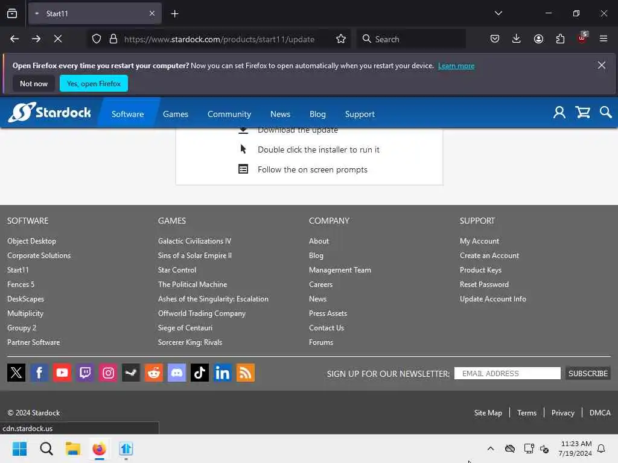Viewport: 618px width, 463px height.
Task: Open the Privacy footer link
Action: tap(563, 412)
